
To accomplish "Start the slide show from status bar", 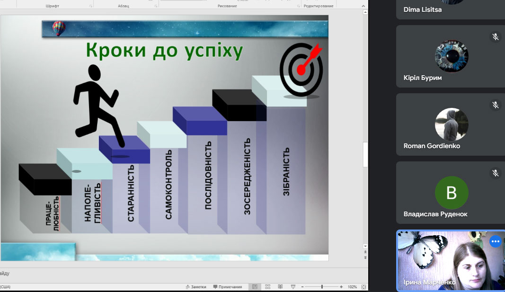I will [293, 286].
